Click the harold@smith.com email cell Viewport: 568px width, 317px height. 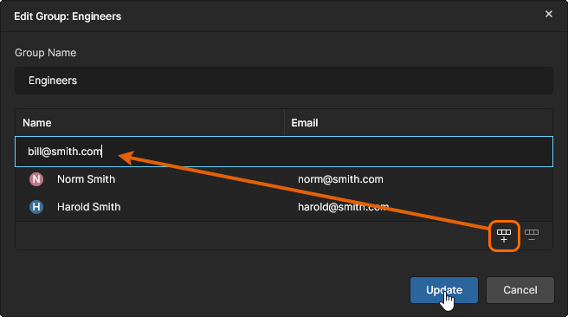point(344,207)
